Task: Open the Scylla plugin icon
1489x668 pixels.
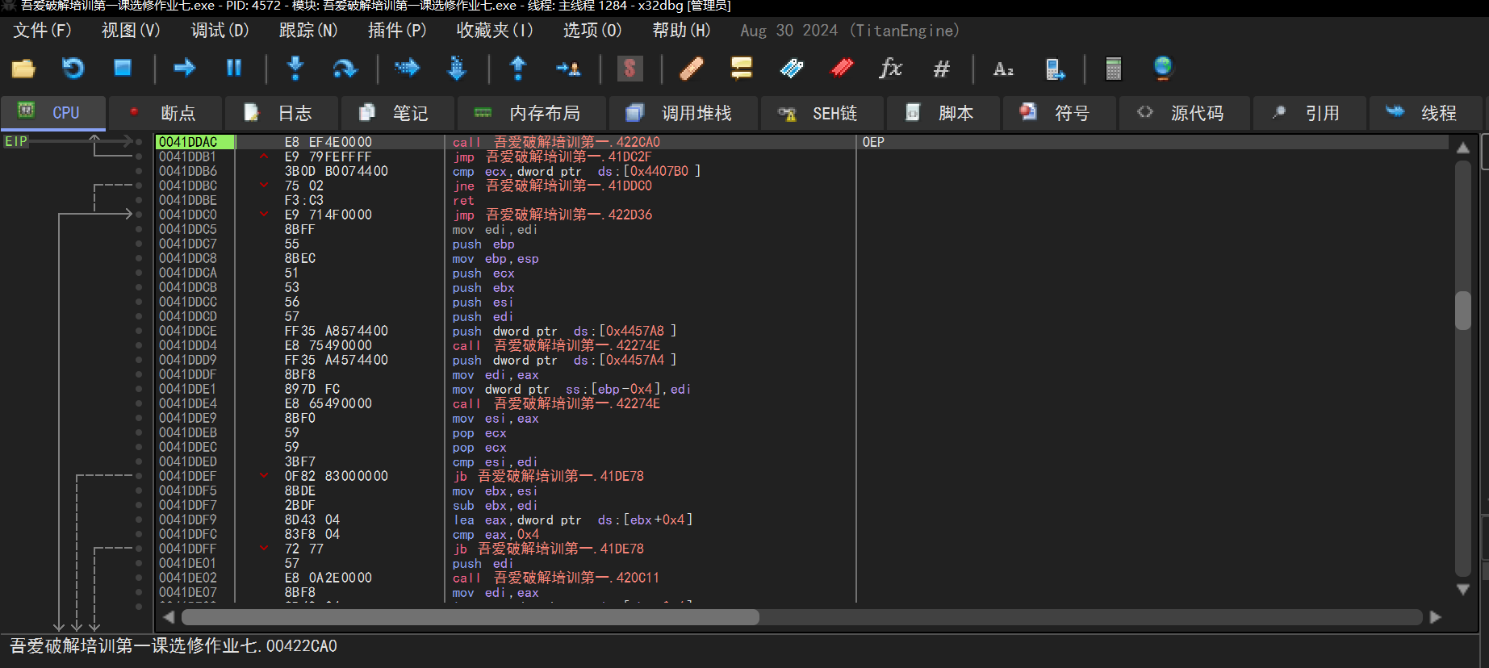Action: pyautogui.click(x=630, y=69)
